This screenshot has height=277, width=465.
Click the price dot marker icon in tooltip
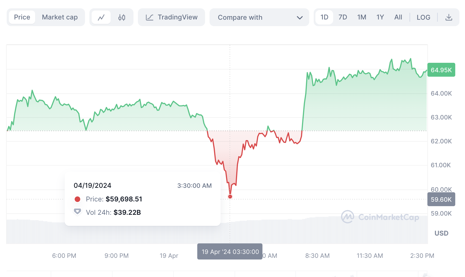pyautogui.click(x=77, y=199)
